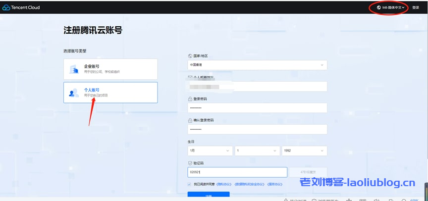Select the 企业账号 account type card

click(110, 69)
